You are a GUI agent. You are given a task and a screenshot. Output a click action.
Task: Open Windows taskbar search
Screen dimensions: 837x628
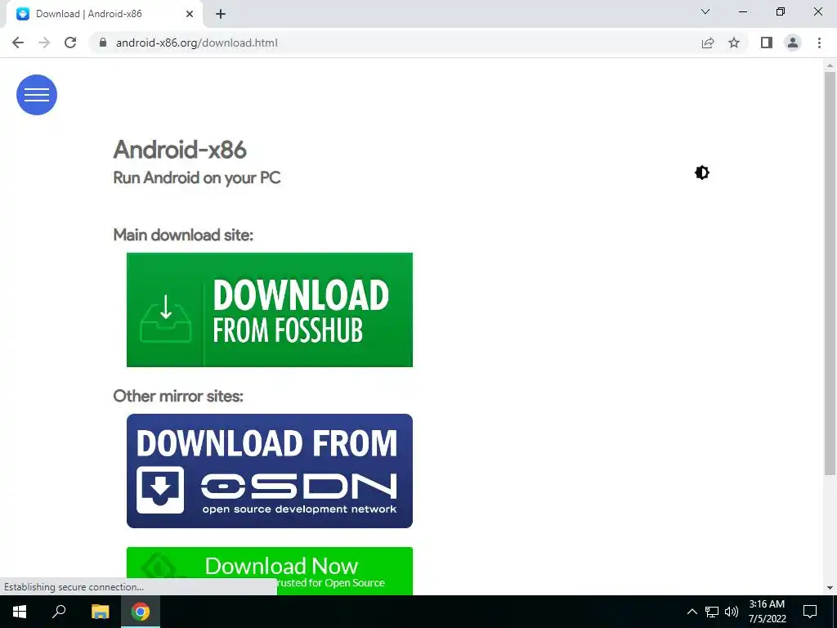click(x=59, y=612)
